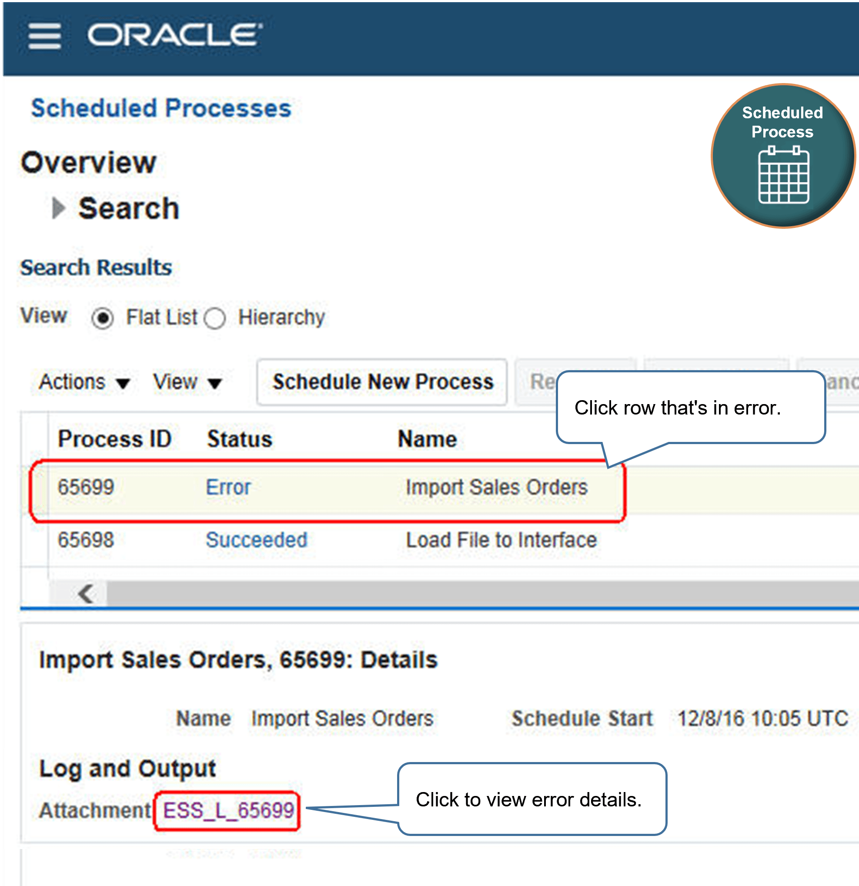Click the Error status link
This screenshot has height=886, width=859.
[x=228, y=487]
